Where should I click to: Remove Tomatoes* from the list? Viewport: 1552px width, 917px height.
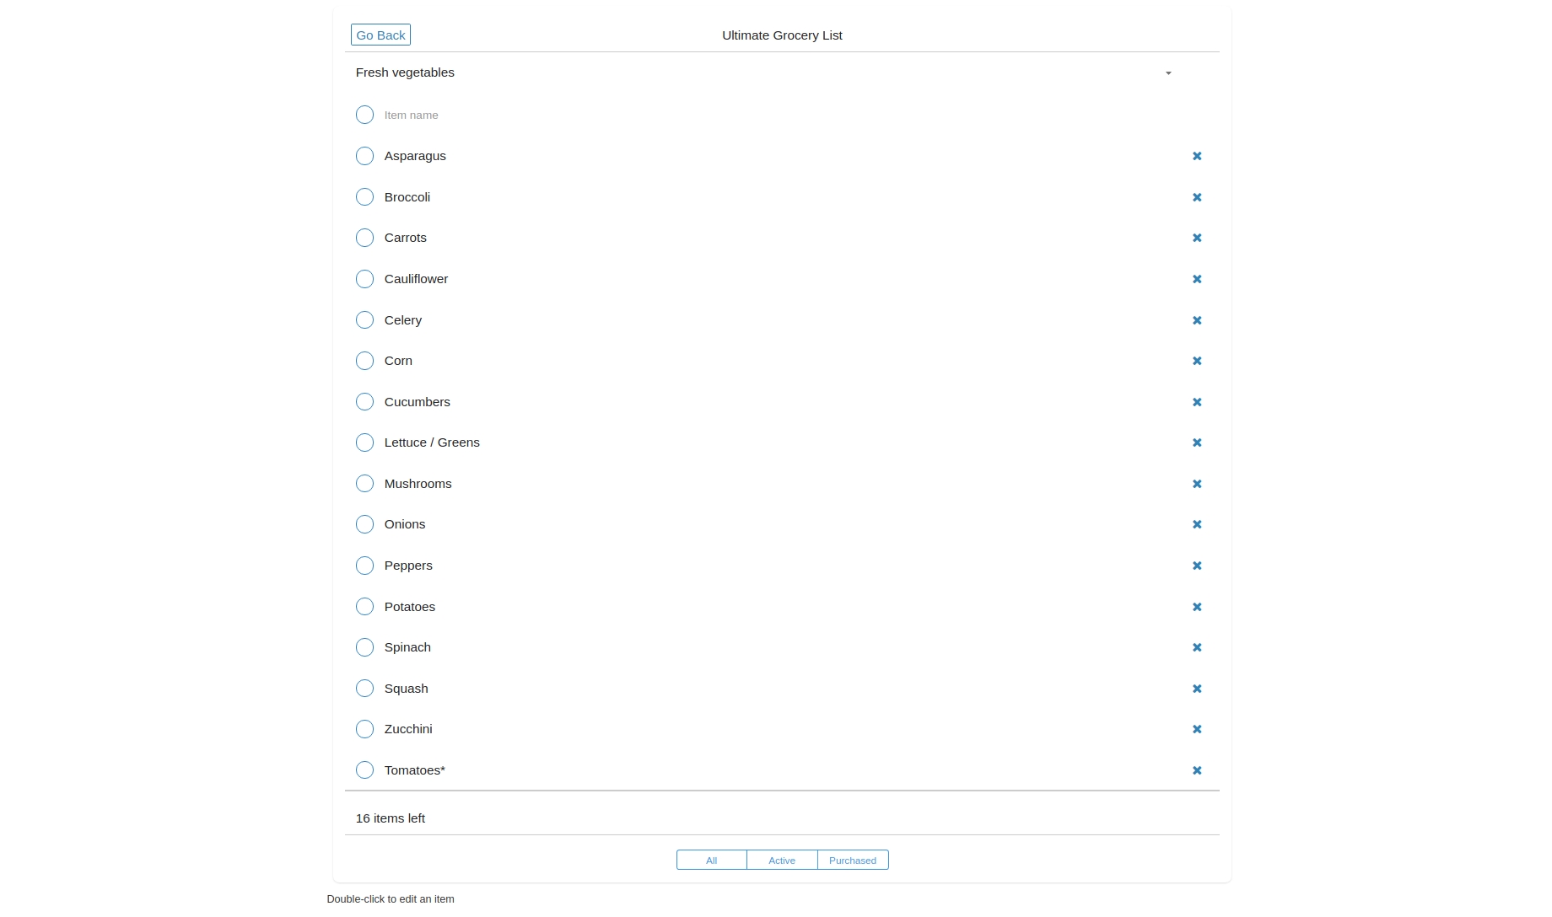(1196, 770)
